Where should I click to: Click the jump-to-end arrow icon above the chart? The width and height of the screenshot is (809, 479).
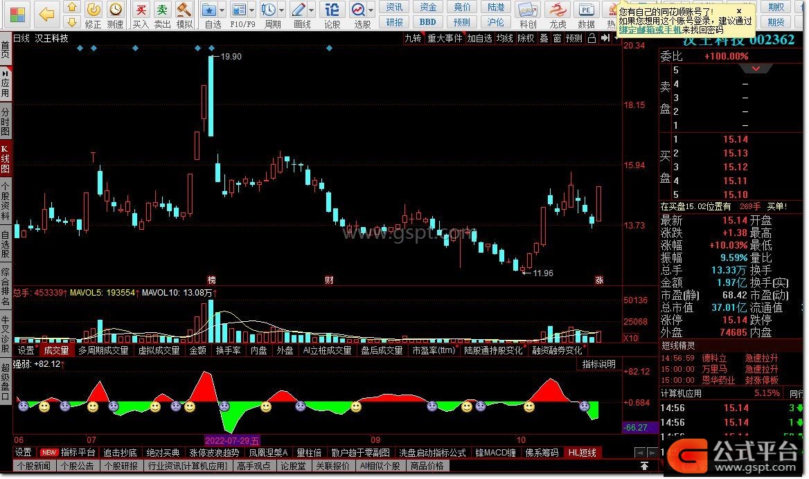click(x=605, y=38)
